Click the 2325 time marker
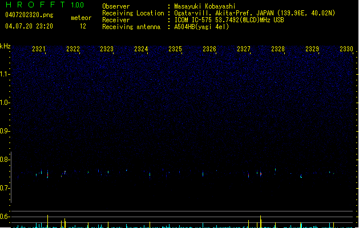This screenshot has height=228, width=359. 175,49
